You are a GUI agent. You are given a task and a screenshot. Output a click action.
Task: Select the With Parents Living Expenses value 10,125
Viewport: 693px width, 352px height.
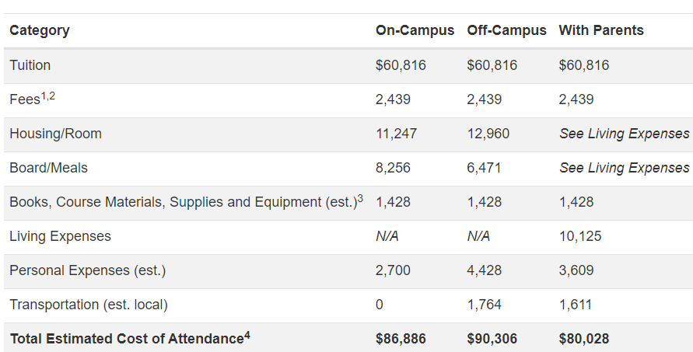(x=580, y=236)
